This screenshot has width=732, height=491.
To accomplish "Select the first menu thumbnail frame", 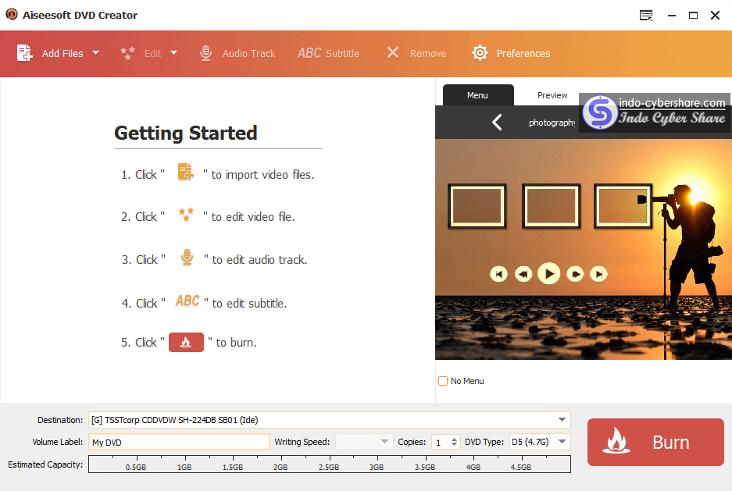I will pyautogui.click(x=477, y=206).
